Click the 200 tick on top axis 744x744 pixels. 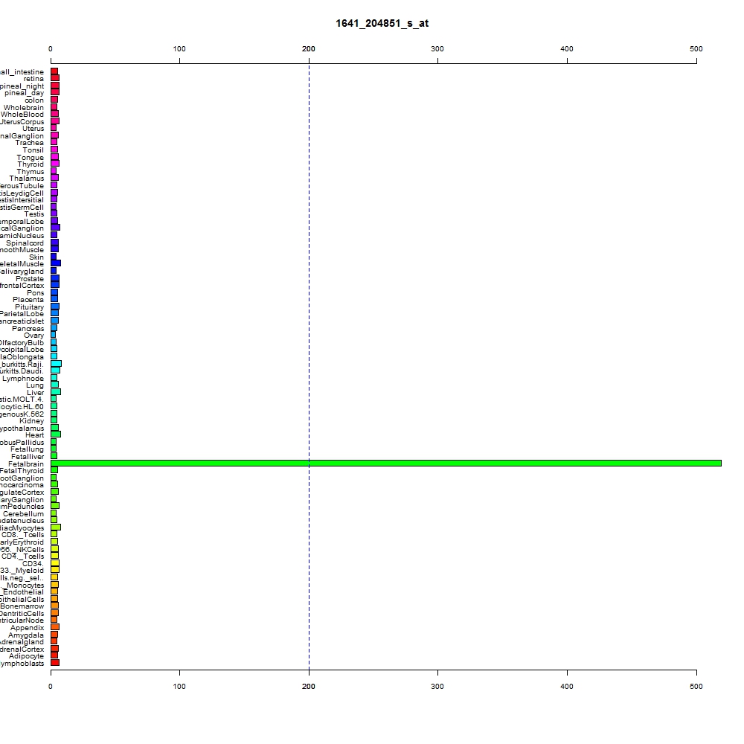pyautogui.click(x=309, y=49)
